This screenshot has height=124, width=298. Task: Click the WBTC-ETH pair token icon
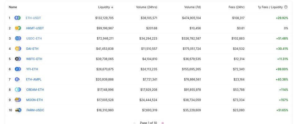pyautogui.click(x=18, y=59)
